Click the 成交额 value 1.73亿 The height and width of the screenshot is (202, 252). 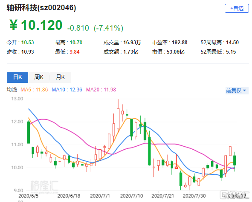(130, 52)
